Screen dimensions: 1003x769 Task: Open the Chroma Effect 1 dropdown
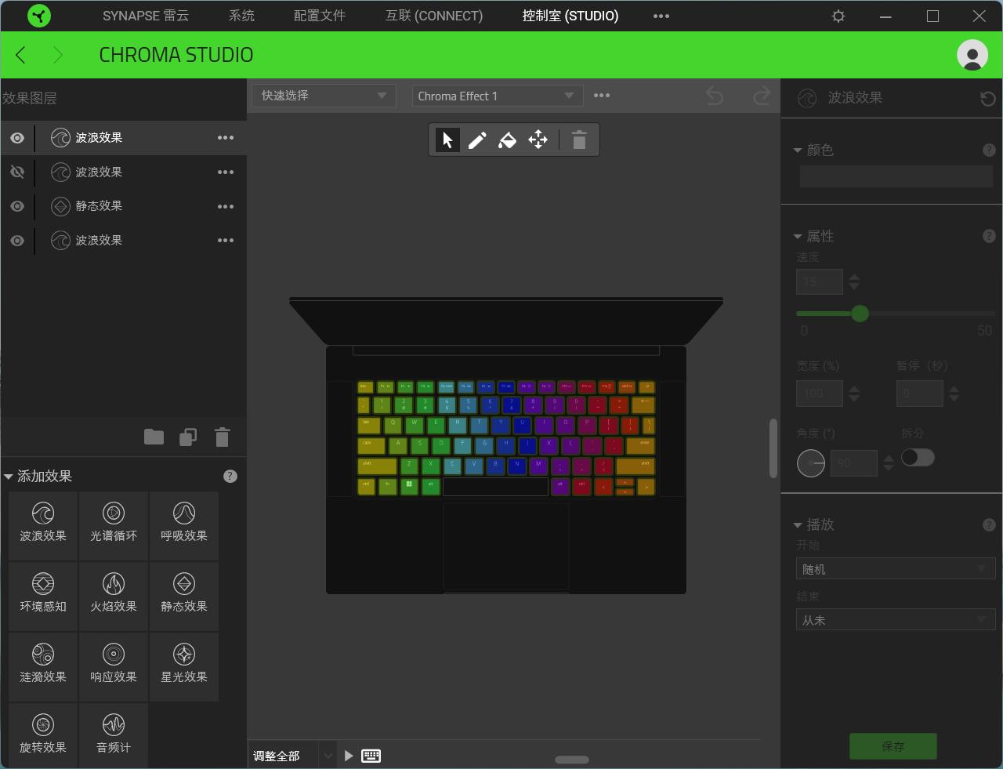498,96
